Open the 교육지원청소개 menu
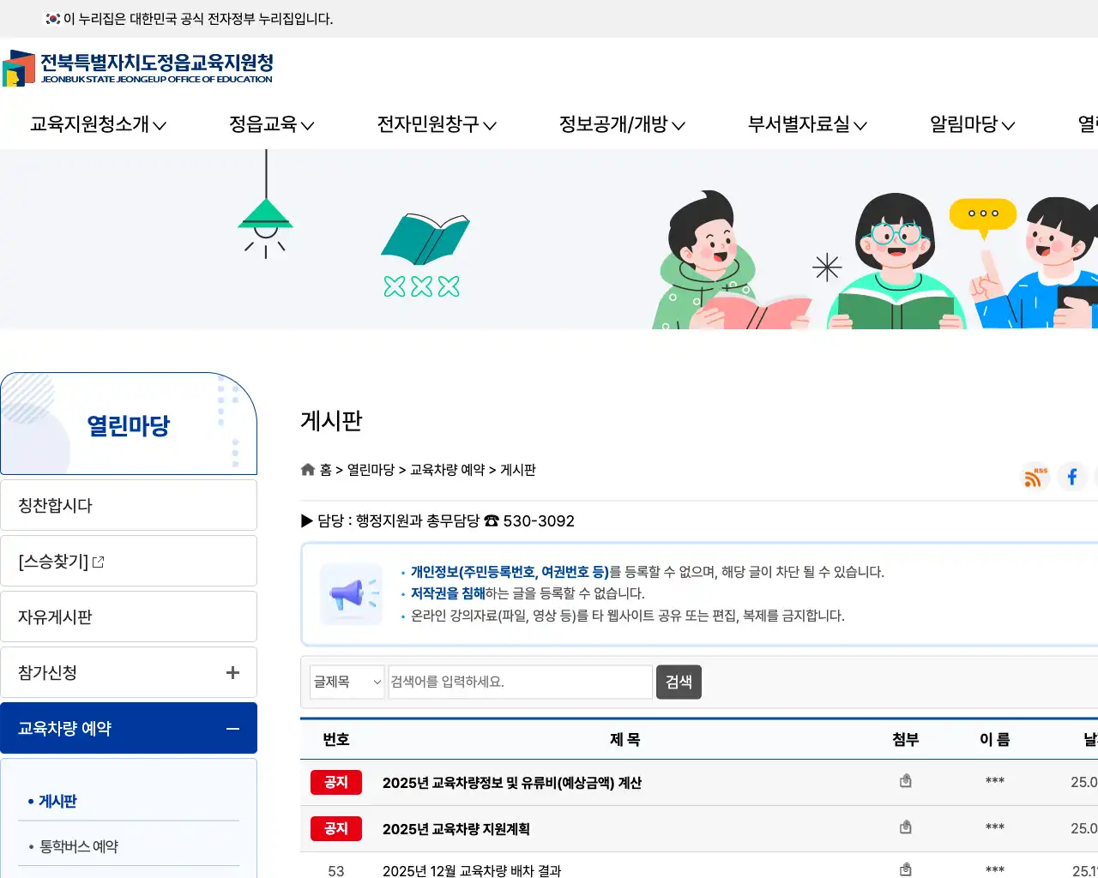This screenshot has width=1098, height=878. tap(97, 124)
